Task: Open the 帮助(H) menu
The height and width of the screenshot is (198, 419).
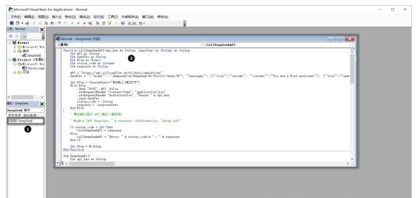Action: 163,16
